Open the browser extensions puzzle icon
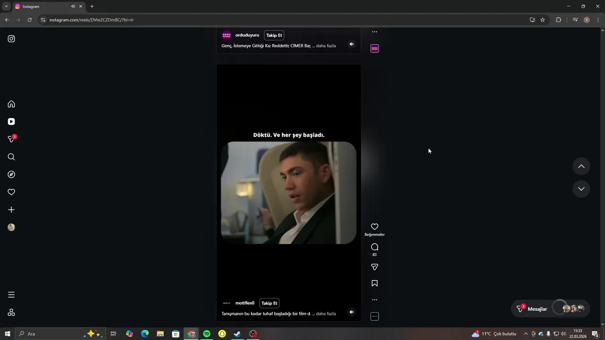 coord(558,20)
